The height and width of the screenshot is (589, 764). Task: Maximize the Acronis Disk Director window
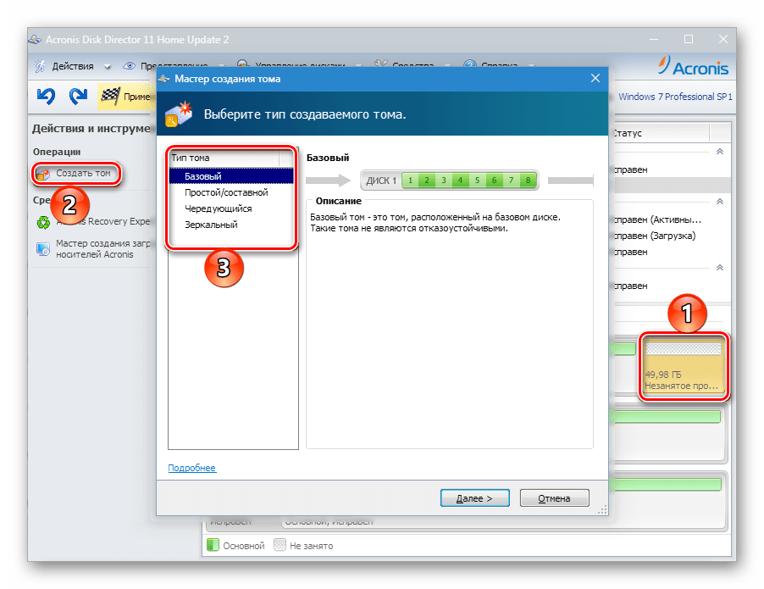[688, 39]
